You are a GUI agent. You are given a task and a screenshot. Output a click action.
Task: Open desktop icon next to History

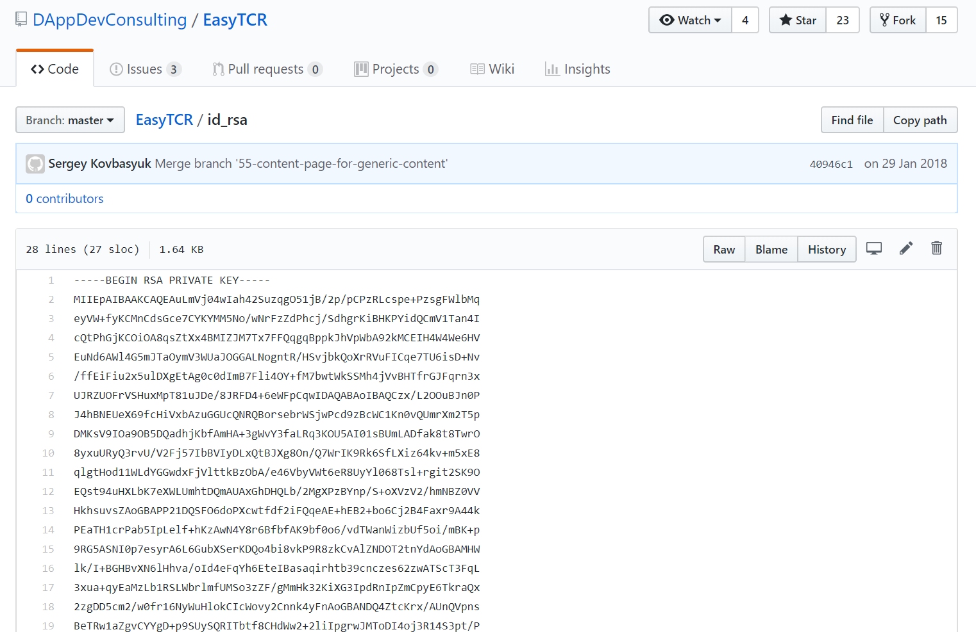[x=874, y=248]
